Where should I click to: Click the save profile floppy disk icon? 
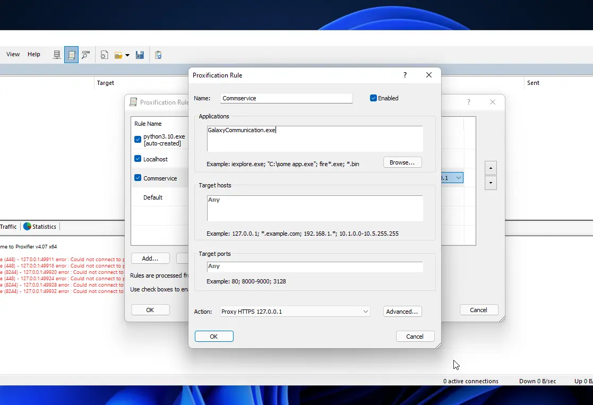(x=140, y=55)
